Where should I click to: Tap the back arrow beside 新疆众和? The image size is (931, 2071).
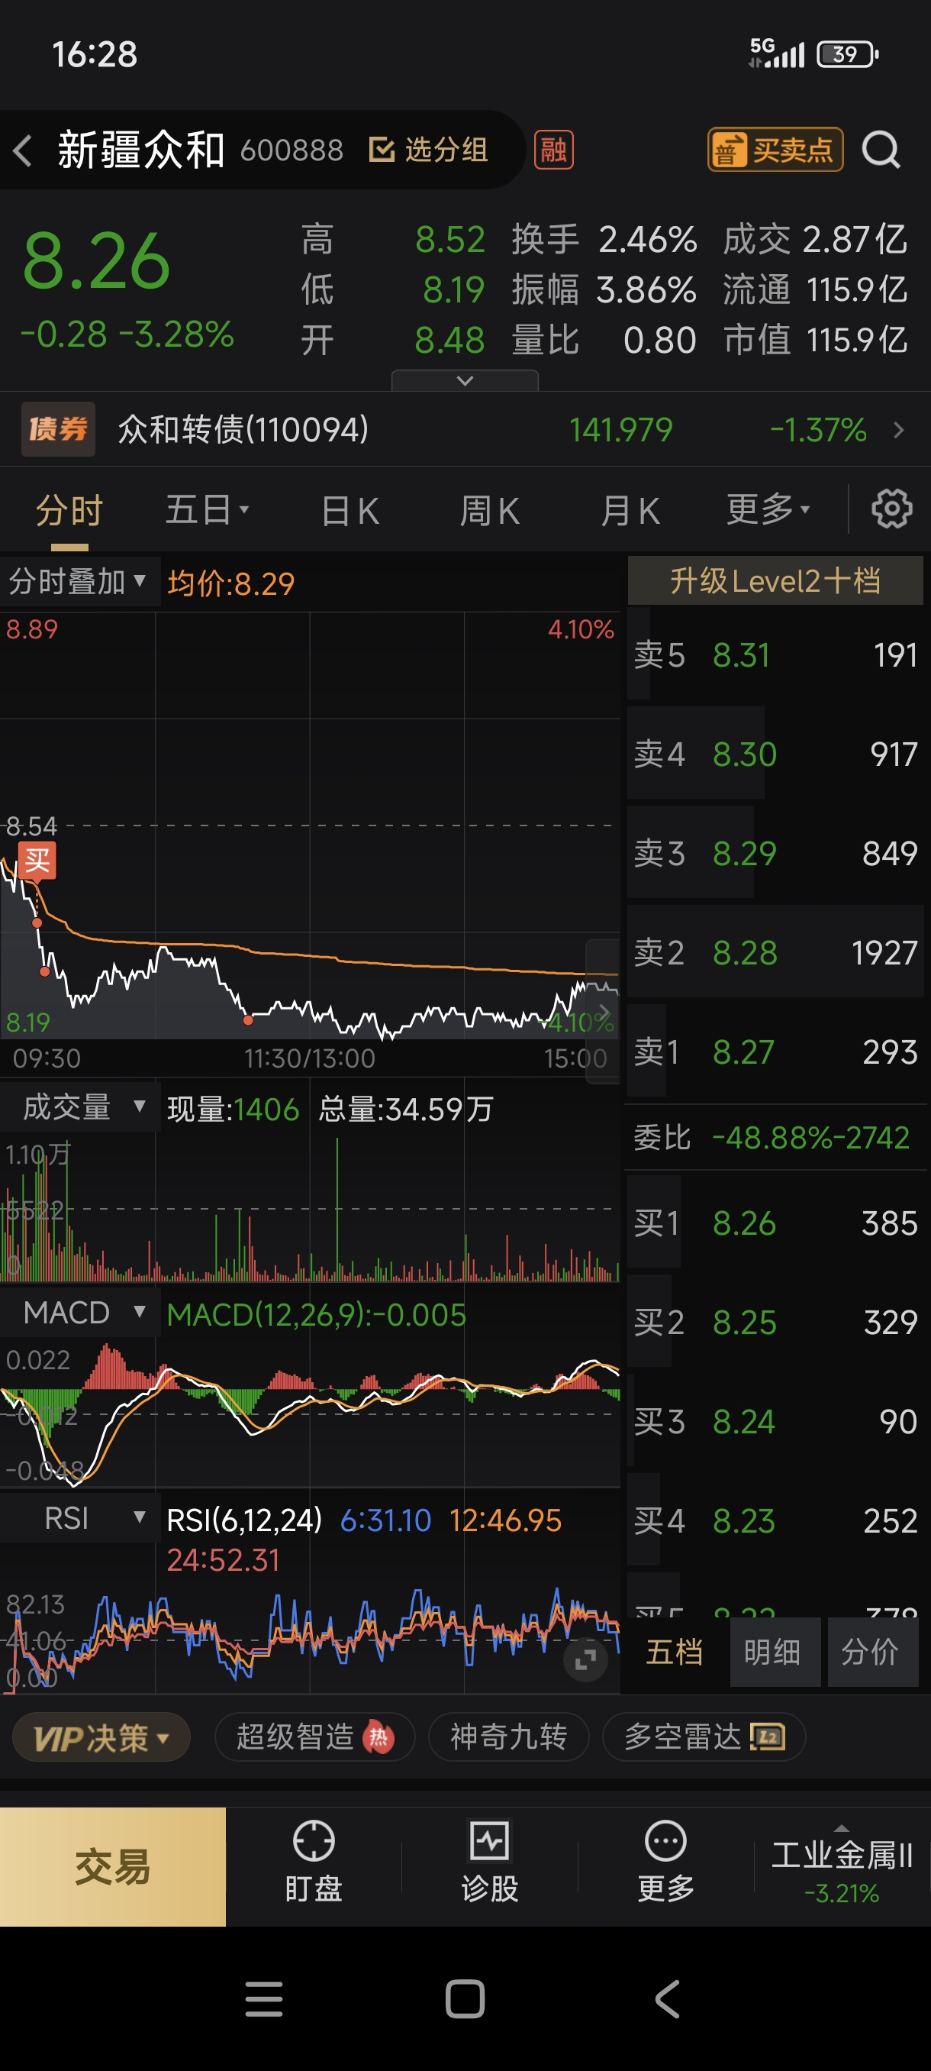click(x=22, y=150)
